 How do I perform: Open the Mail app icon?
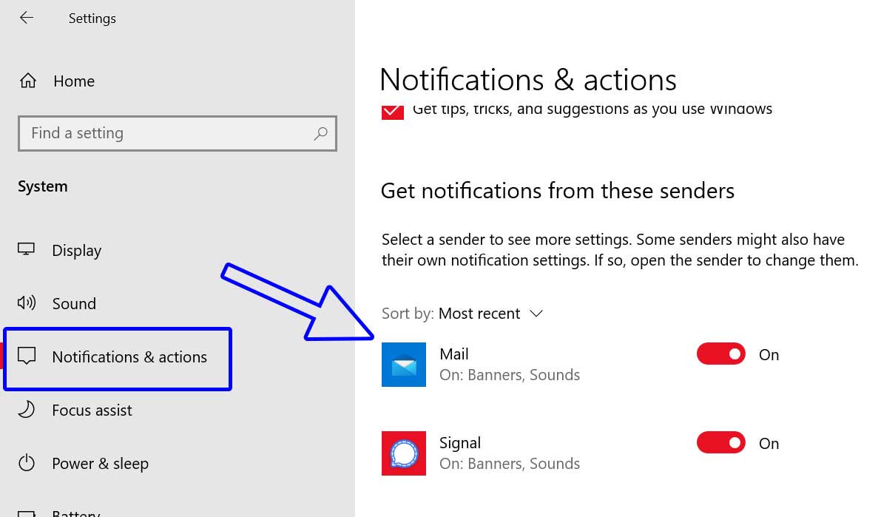[403, 364]
